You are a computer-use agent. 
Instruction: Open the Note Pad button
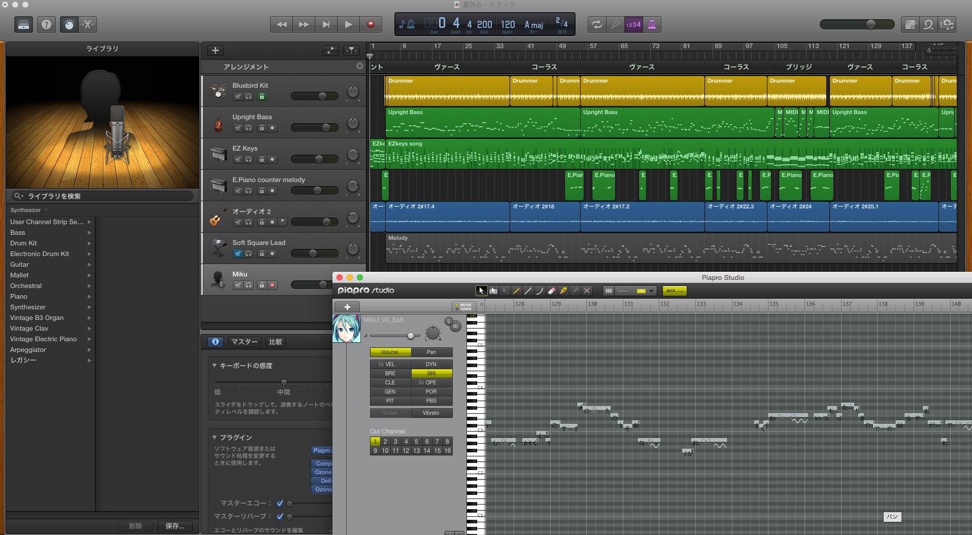coord(911,24)
